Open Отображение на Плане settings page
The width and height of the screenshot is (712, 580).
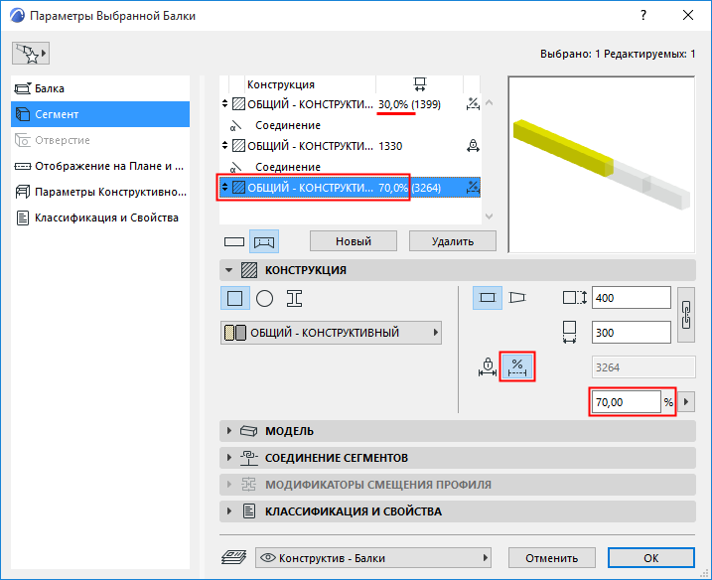[100, 166]
